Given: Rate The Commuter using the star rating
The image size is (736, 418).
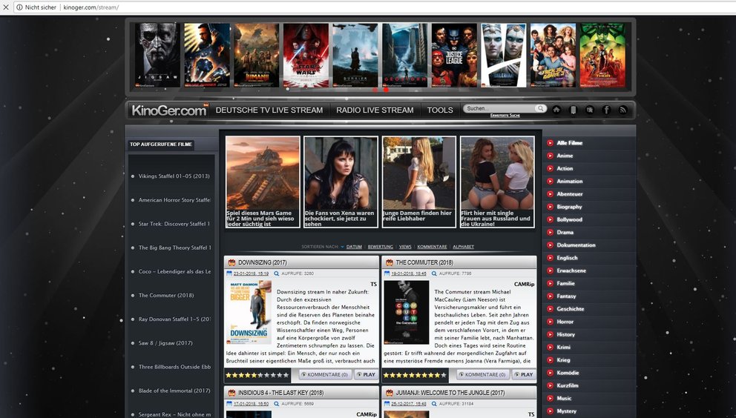Looking at the screenshot, I should 415,375.
